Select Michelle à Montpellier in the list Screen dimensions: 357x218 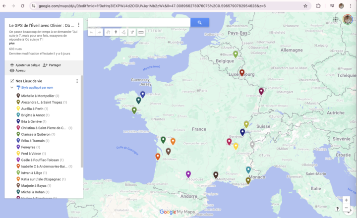click(38, 96)
